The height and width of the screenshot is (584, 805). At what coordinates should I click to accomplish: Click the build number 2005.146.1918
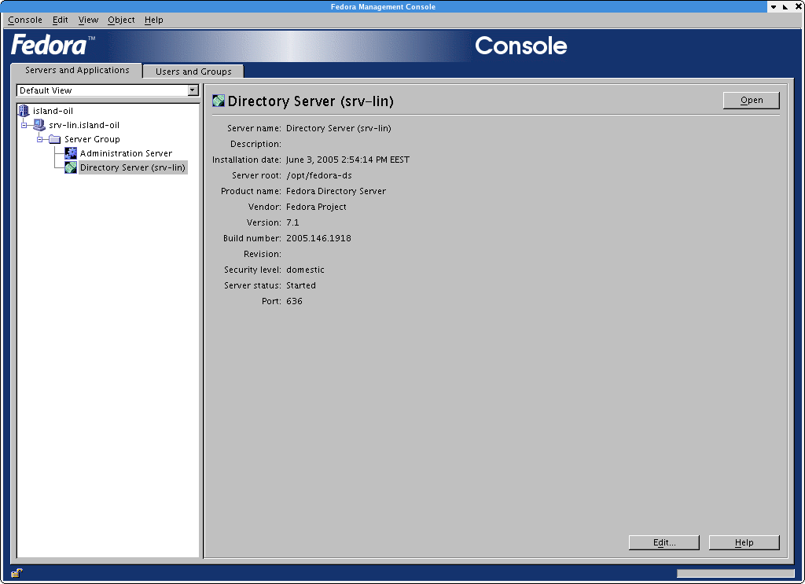click(x=319, y=238)
